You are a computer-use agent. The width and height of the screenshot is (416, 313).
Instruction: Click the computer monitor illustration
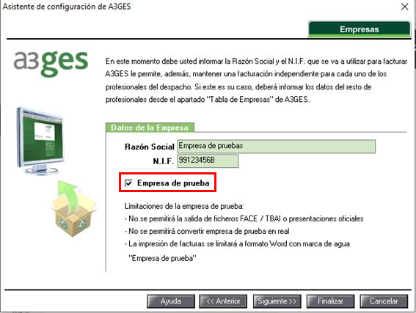[40, 141]
